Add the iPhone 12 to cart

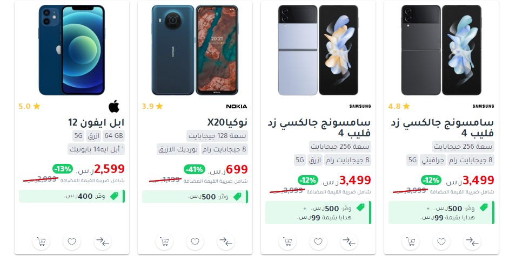point(41,241)
